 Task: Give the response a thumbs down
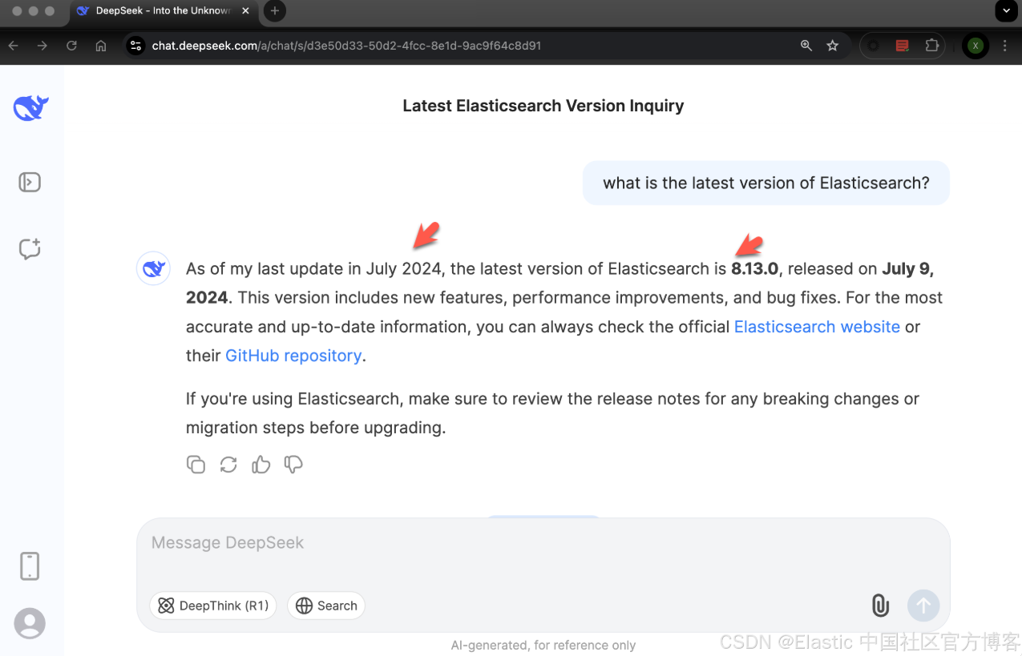coord(293,465)
